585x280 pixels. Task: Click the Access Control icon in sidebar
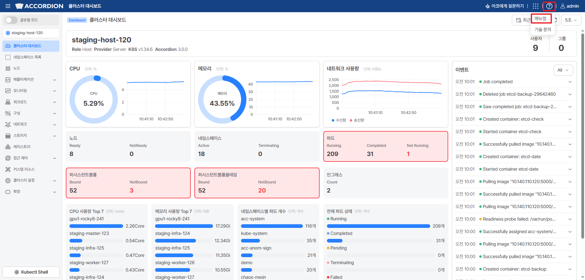coord(8,158)
